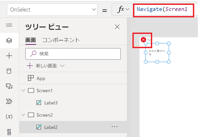
Task: Open the hamburger menu in left rail
Action: pyautogui.click(x=9, y=25)
